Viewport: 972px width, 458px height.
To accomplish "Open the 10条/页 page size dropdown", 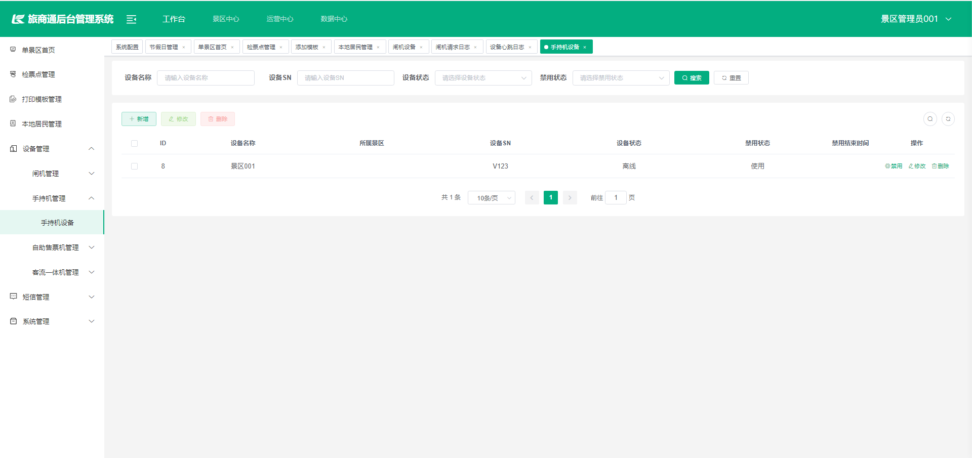I will click(492, 198).
